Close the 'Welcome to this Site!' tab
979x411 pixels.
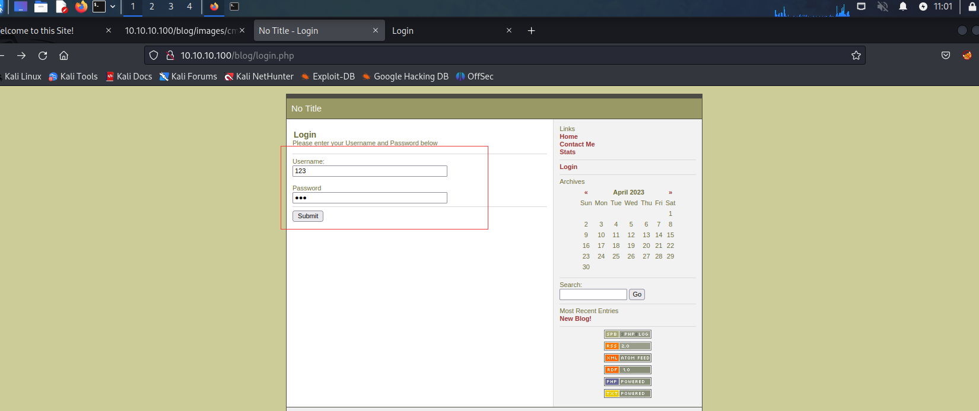pyautogui.click(x=108, y=30)
